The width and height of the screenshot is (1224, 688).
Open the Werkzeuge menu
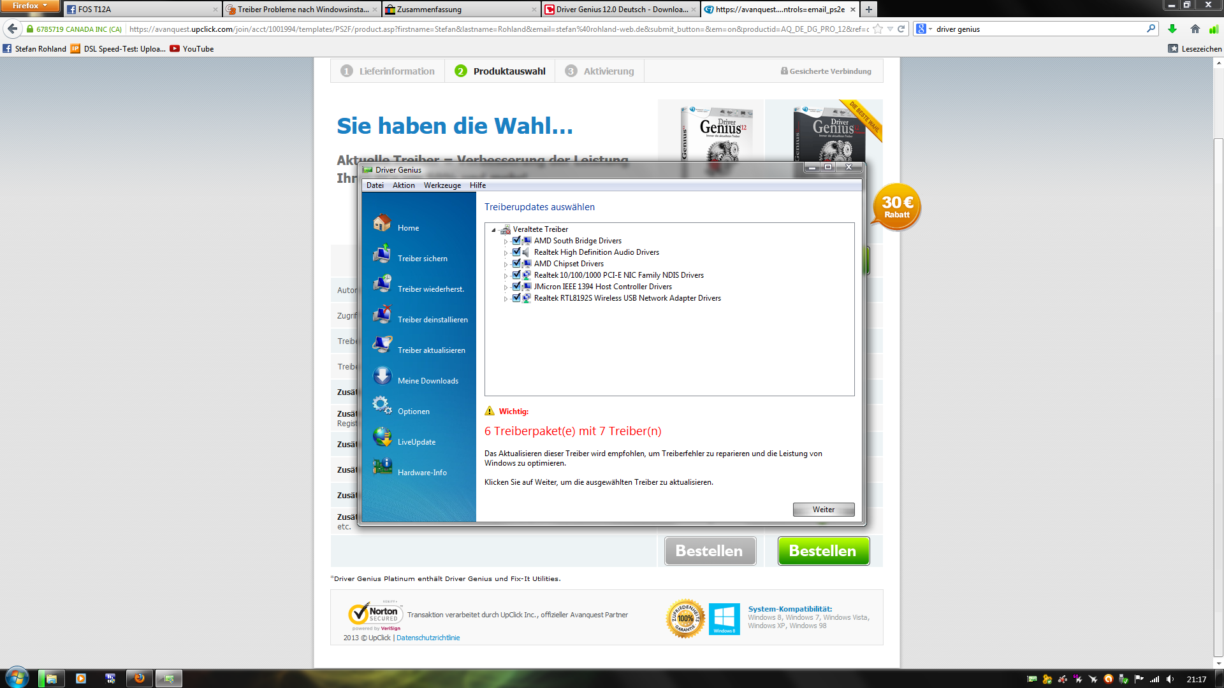[442, 185]
